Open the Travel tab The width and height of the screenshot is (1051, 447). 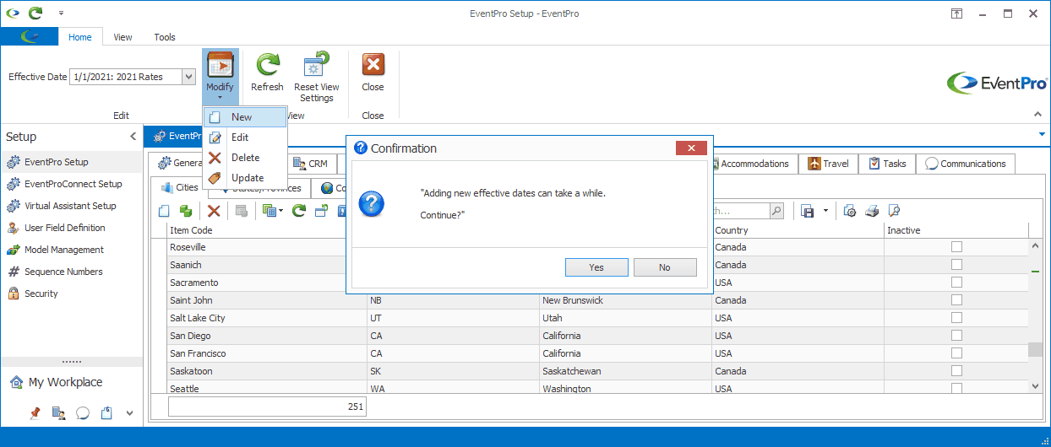pyautogui.click(x=828, y=164)
